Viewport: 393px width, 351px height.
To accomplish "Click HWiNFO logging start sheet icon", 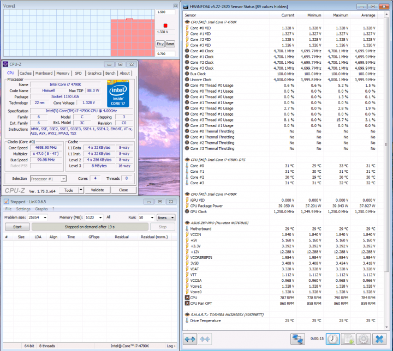I will tap(348, 339).
